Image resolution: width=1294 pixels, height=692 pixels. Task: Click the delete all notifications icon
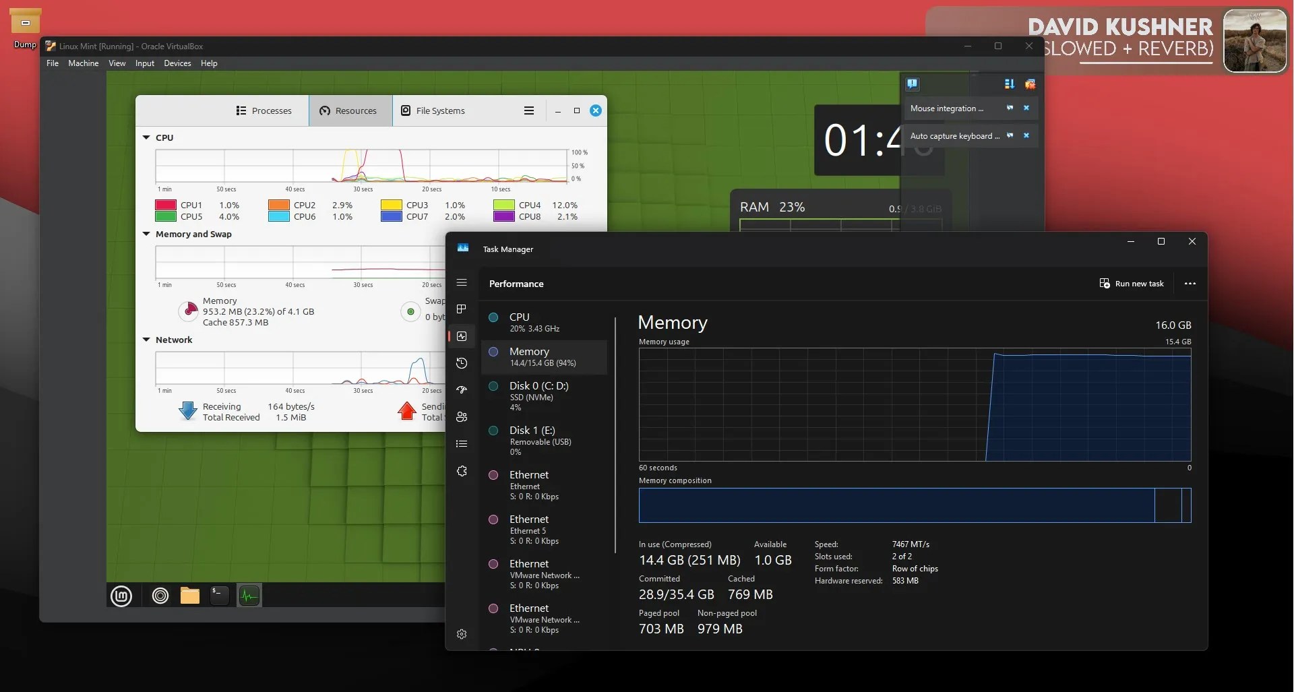pyautogui.click(x=1030, y=84)
